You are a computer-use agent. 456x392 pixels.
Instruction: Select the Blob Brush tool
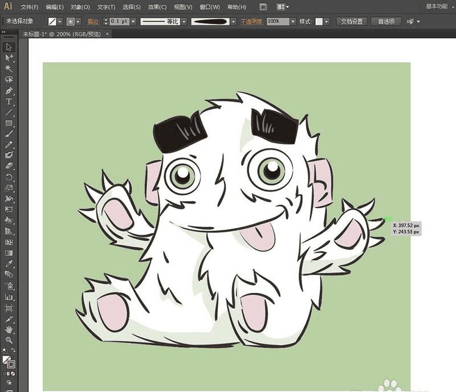click(9, 155)
